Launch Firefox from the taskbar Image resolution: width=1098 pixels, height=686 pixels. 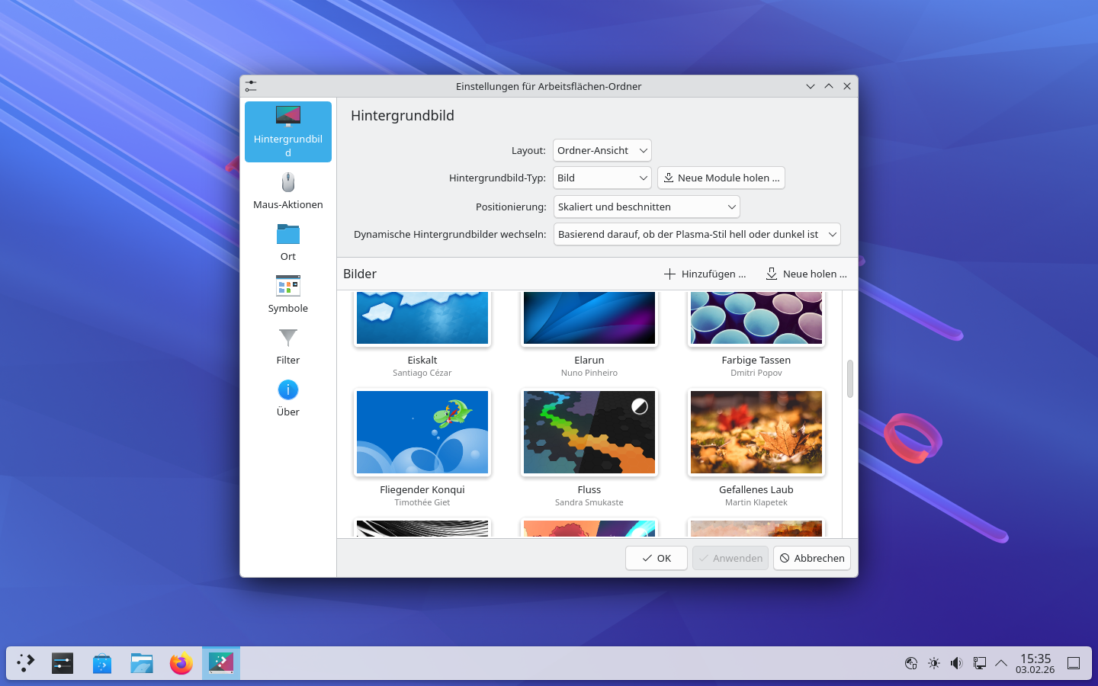coord(181,663)
